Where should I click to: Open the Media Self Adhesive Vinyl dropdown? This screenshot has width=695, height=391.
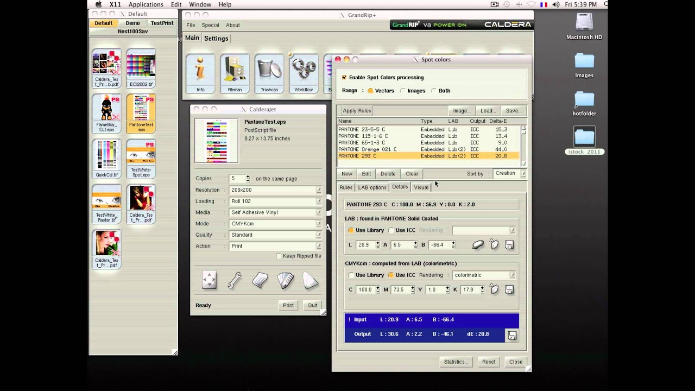[x=275, y=213]
